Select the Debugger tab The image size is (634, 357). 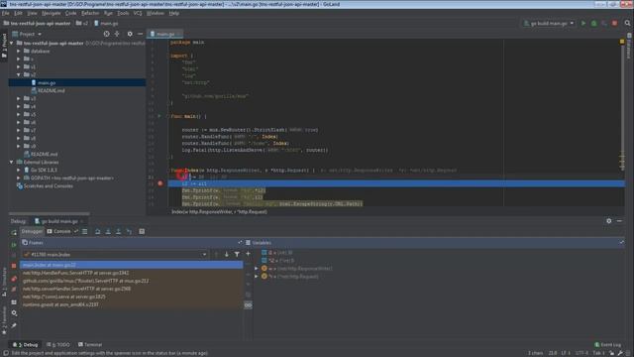(x=32, y=231)
